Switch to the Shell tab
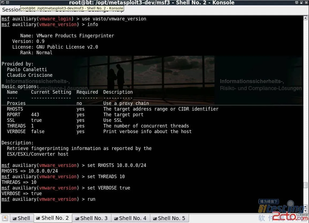 click(21, 218)
